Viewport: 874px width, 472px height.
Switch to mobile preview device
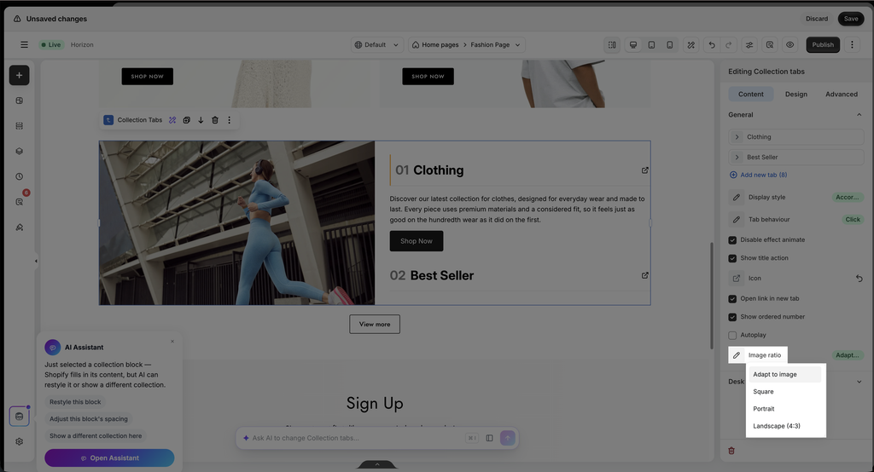pyautogui.click(x=670, y=45)
